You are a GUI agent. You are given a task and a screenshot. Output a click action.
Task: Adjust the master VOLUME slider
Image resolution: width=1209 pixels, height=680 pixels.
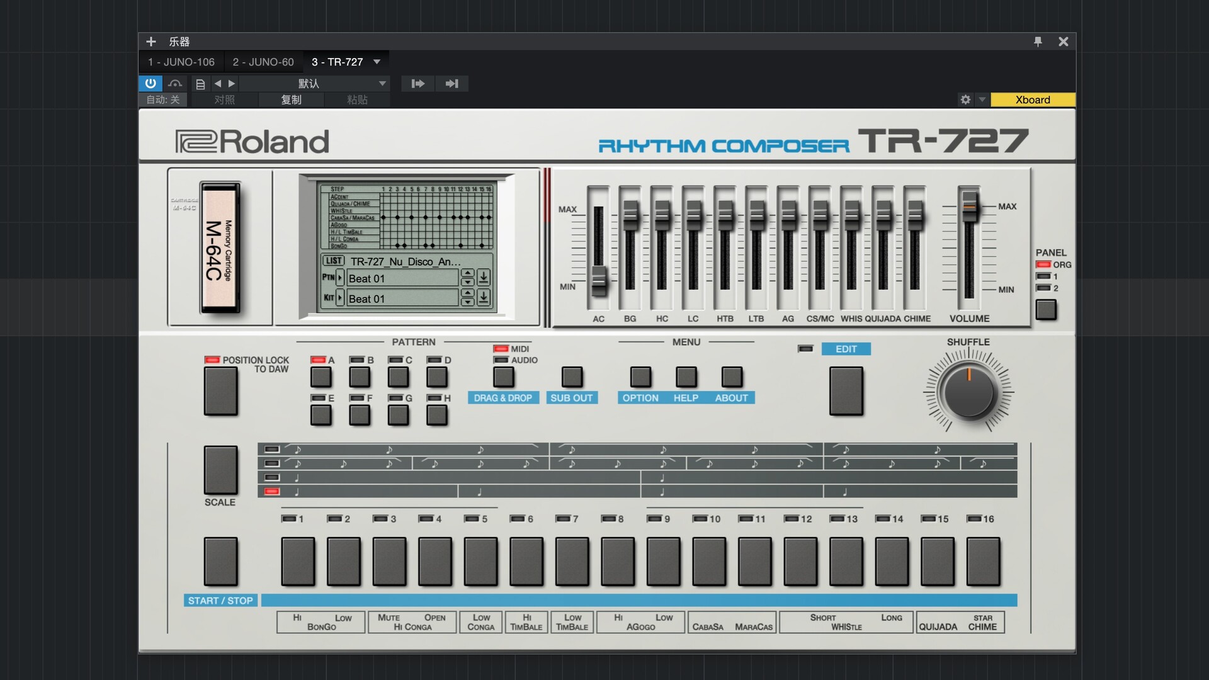[970, 205]
